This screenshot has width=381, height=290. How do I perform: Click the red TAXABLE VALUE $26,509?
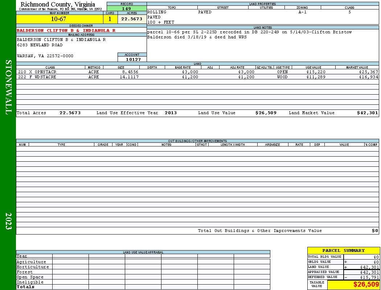point(366,285)
